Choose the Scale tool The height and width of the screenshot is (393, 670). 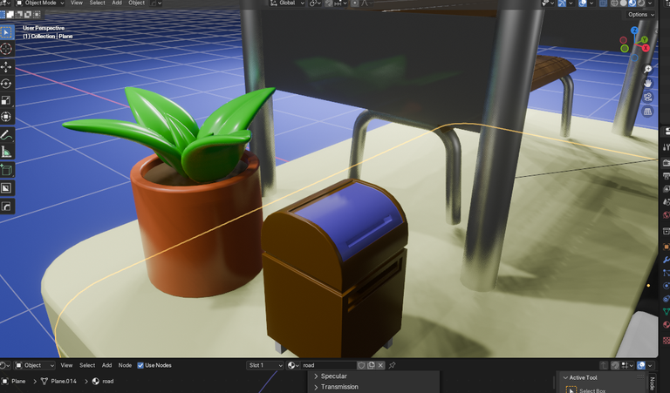click(7, 100)
